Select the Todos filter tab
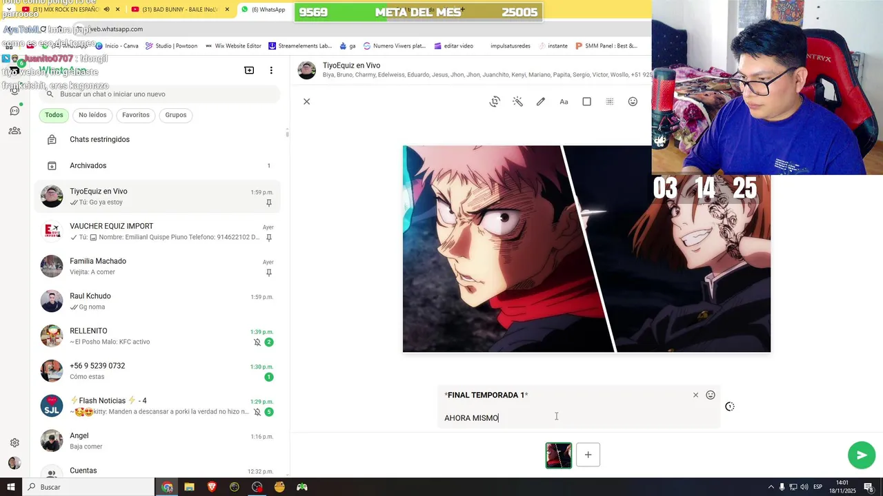 [x=54, y=115]
